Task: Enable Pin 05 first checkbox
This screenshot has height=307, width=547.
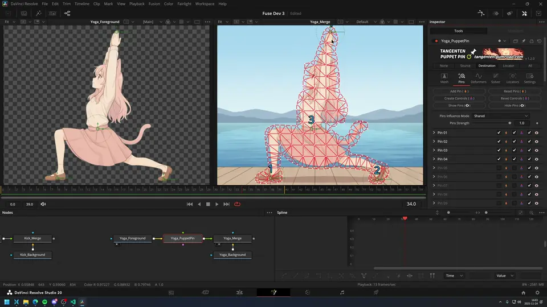Action: (499, 168)
